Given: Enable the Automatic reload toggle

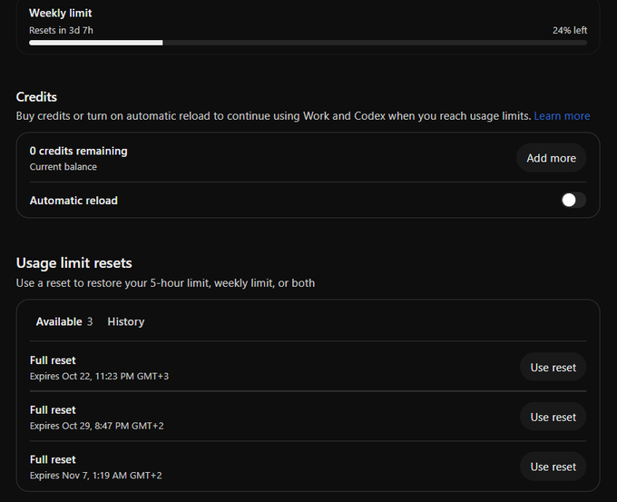Looking at the screenshot, I should click(573, 200).
